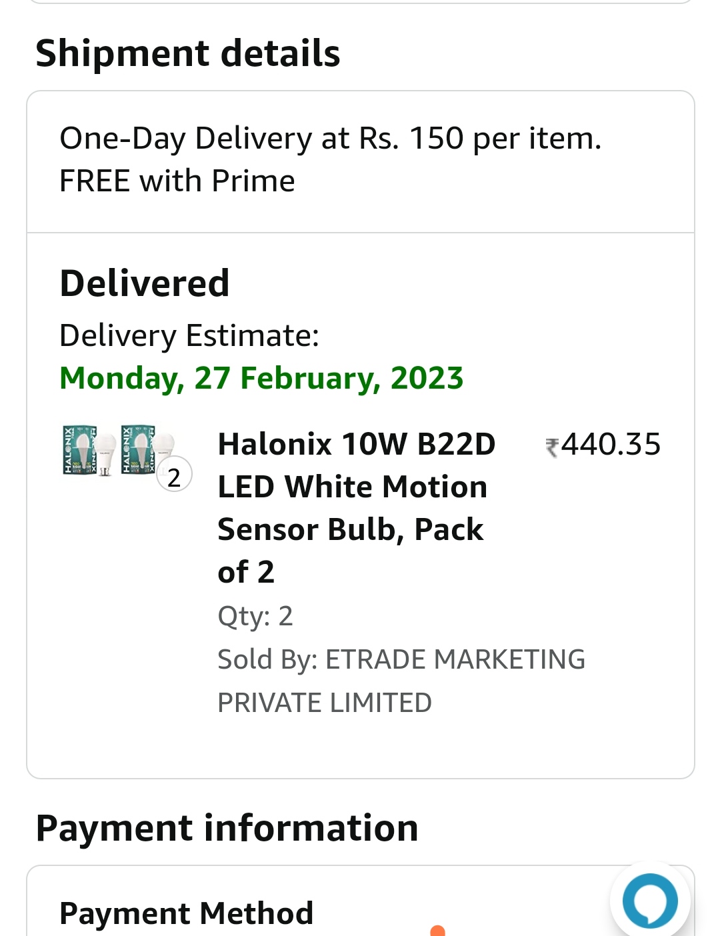Viewport: 720px width, 936px height.
Task: Click the Monday, 27 February, 2023 date
Action: (x=261, y=378)
